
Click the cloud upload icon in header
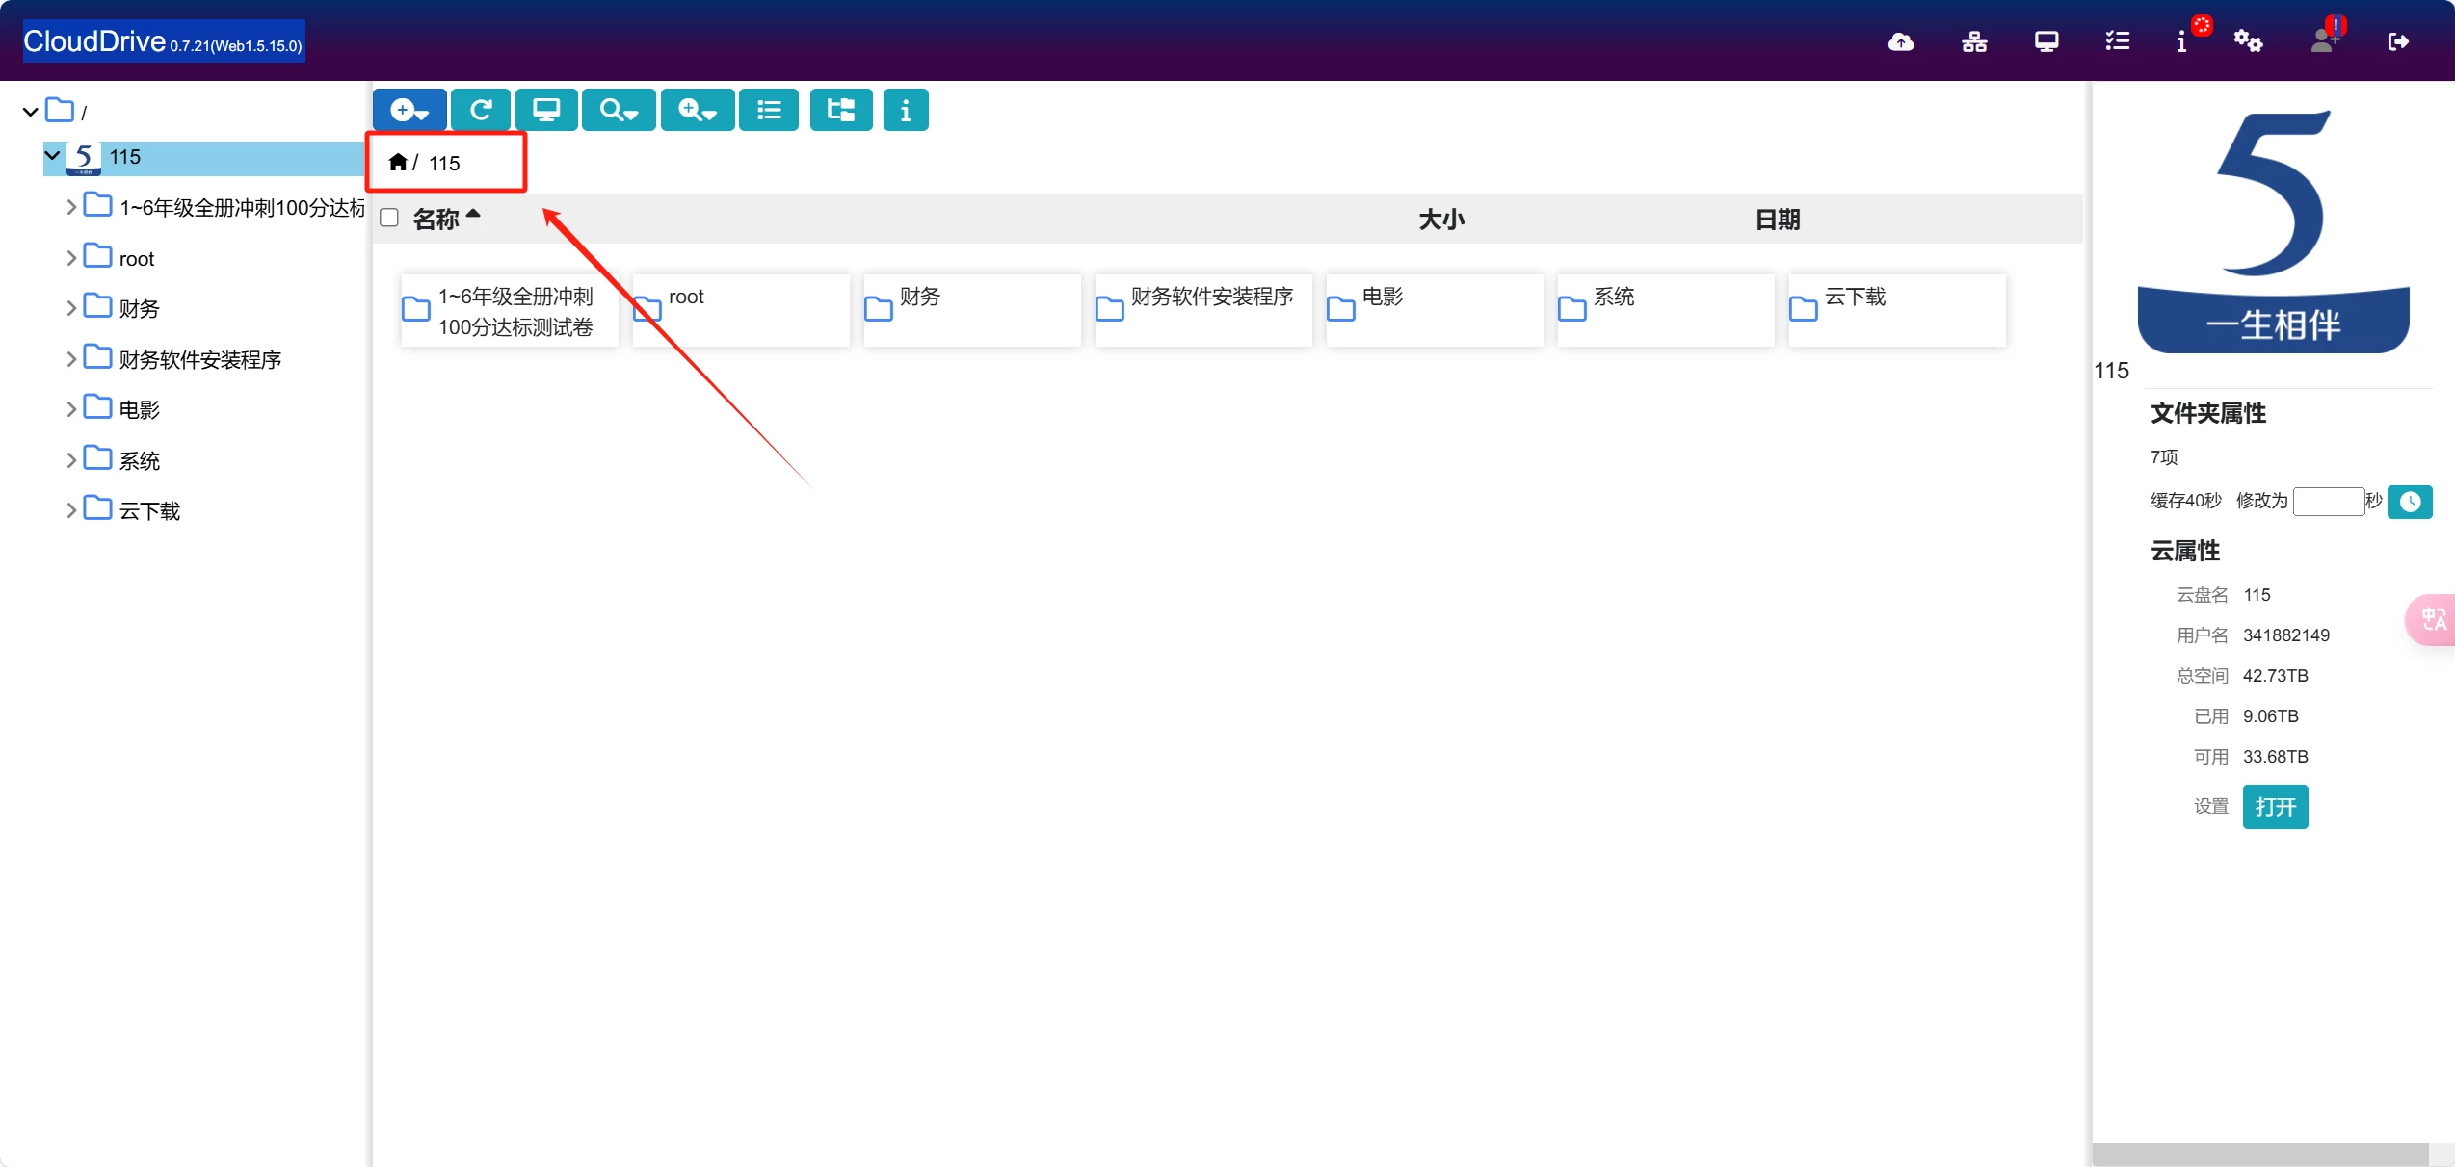coord(1900,41)
